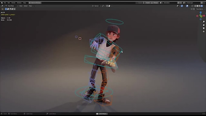Image resolution: width=206 pixels, height=116 pixels.
Task: Open the Pose Mode dropdown
Action: coord(12,6)
